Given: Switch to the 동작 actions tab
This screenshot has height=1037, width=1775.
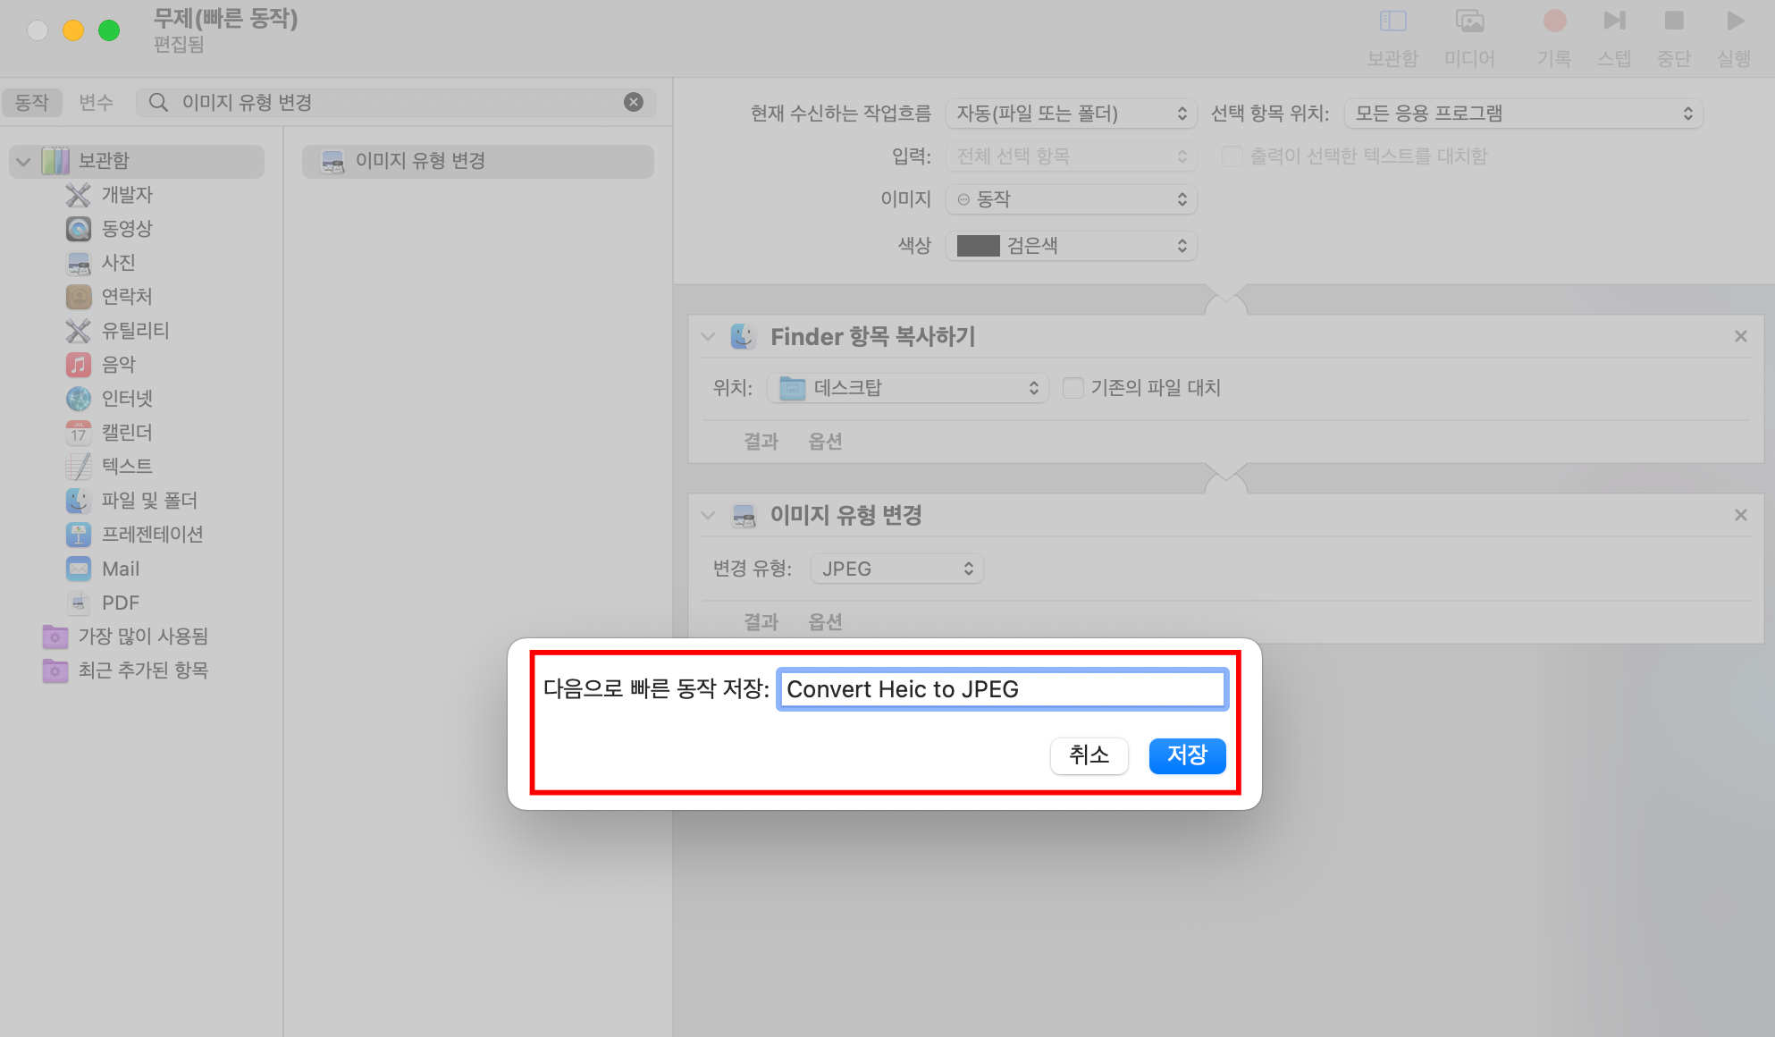Looking at the screenshot, I should pyautogui.click(x=32, y=102).
